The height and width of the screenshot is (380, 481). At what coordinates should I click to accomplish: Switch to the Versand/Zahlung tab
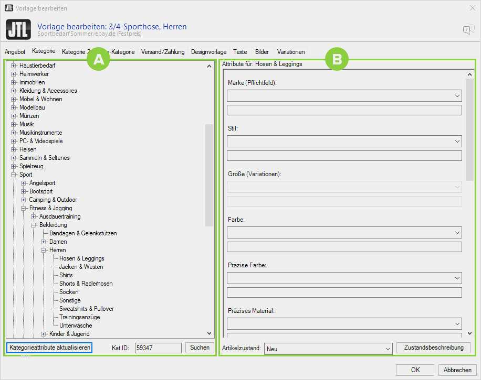coord(163,52)
